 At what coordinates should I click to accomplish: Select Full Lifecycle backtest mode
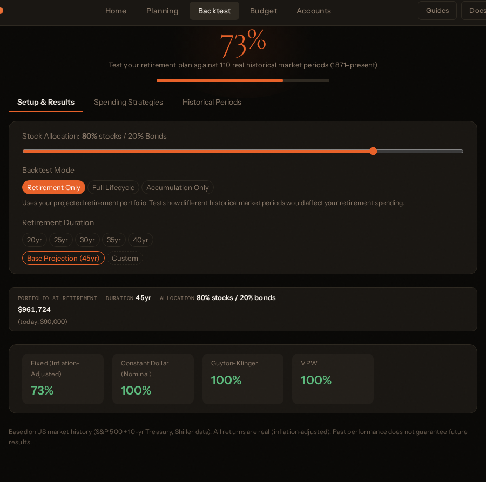113,187
